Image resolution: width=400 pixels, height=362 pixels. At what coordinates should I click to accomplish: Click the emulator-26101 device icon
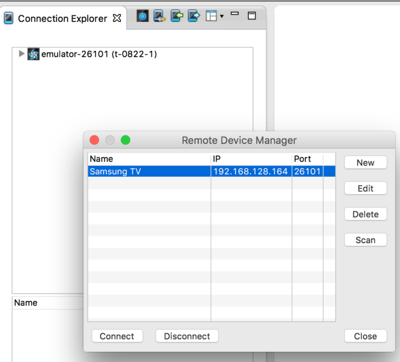click(x=34, y=54)
